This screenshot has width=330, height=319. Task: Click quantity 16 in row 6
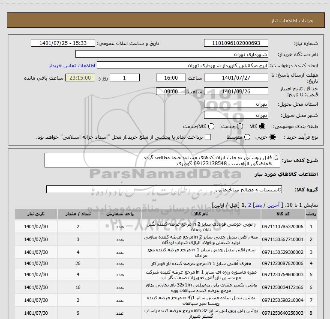78,287
